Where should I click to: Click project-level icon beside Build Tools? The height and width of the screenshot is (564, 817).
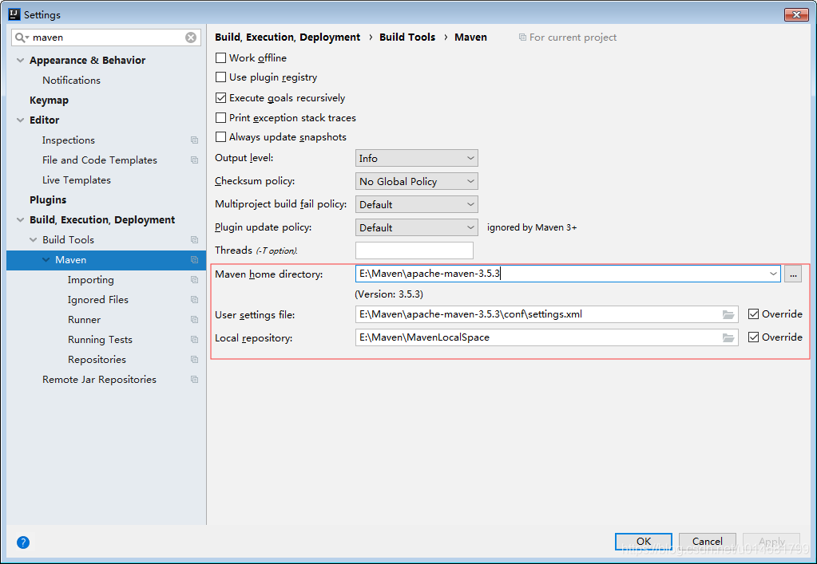[x=194, y=240]
